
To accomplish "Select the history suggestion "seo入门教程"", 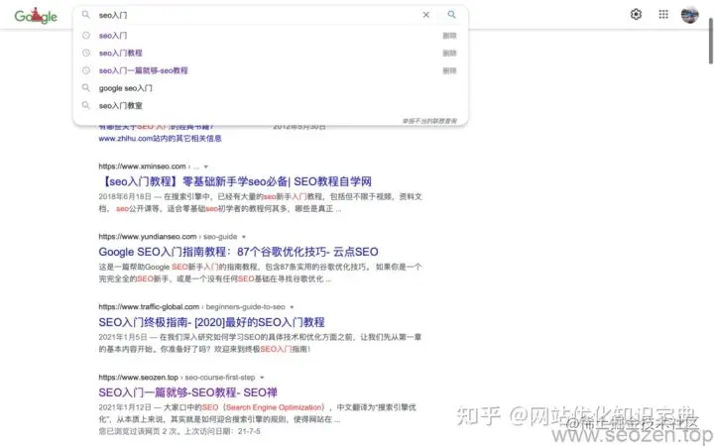I will pyautogui.click(x=121, y=53).
